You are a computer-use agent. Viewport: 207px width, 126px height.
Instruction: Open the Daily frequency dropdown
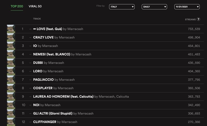(154, 7)
